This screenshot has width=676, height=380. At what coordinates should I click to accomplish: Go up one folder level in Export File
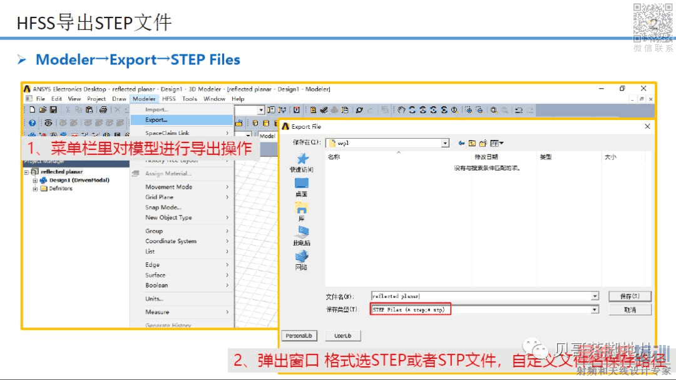pyautogui.click(x=472, y=143)
